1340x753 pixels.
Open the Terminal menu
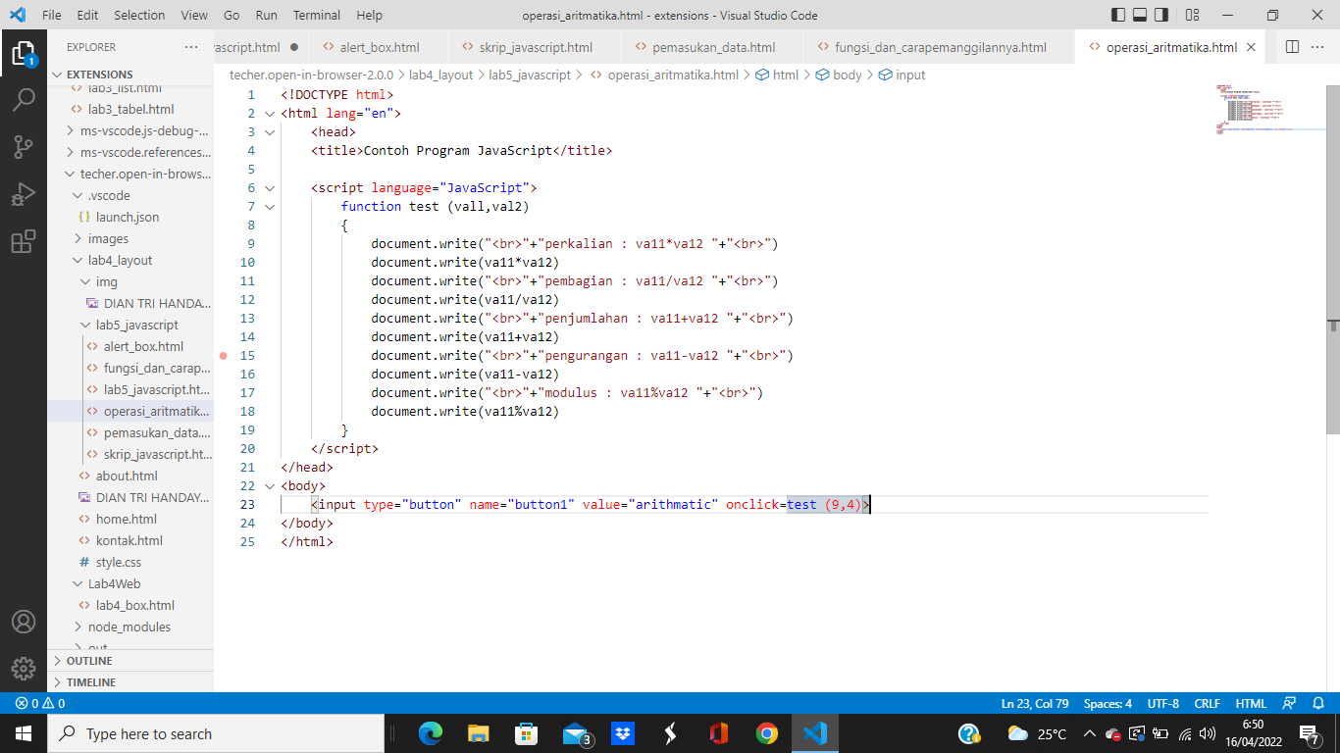[x=316, y=15]
